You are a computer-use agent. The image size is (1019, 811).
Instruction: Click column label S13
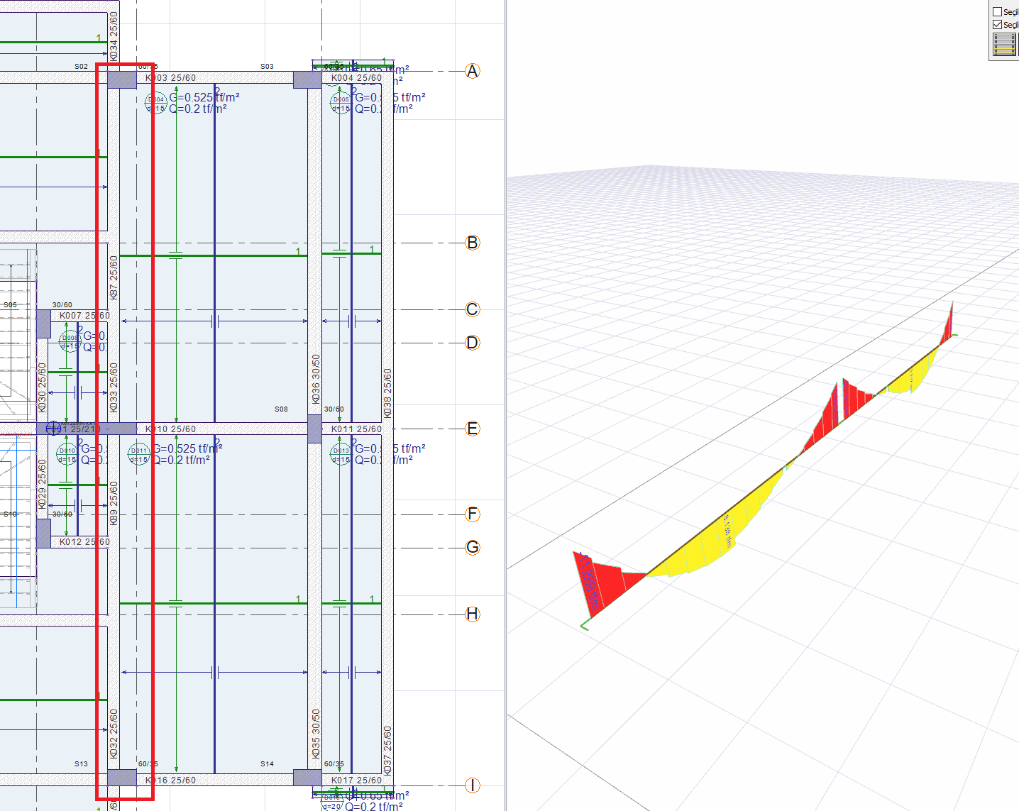pos(81,764)
